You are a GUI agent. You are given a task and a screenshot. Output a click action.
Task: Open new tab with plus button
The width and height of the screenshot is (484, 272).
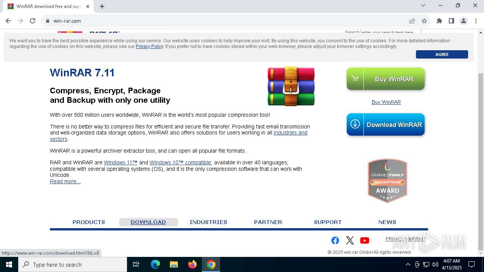pyautogui.click(x=102, y=6)
